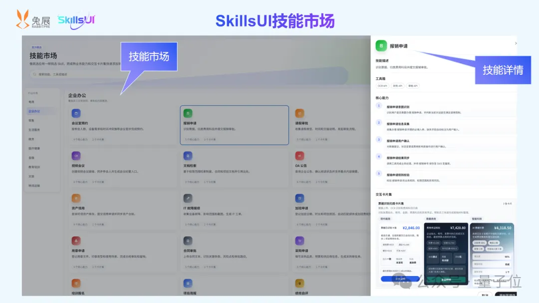Click the 票据识别归类卡片集 heading
Image resolution: width=539 pixels, height=303 pixels.
[x=391, y=203]
